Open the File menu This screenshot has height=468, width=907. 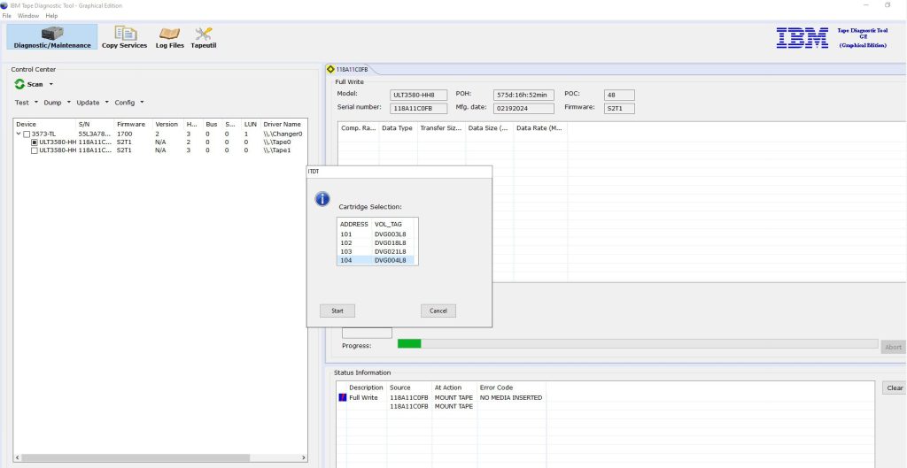[7, 16]
